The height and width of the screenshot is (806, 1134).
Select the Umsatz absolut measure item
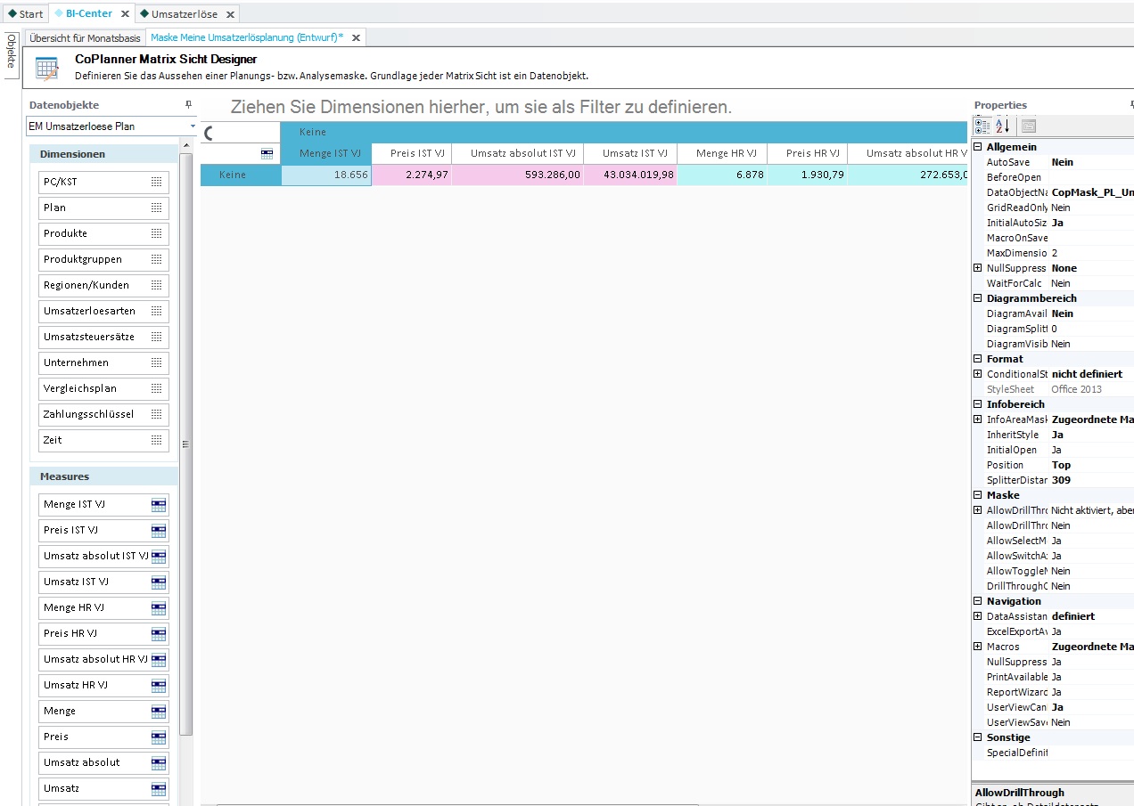coord(104,762)
